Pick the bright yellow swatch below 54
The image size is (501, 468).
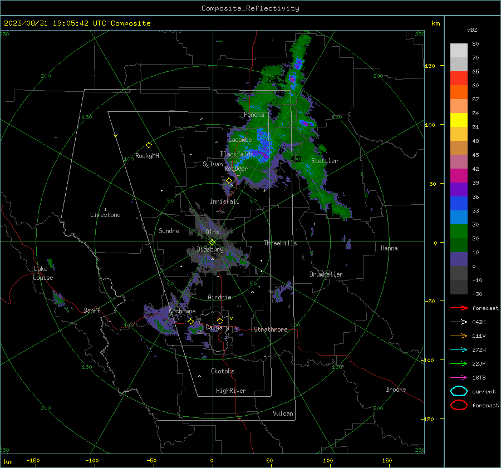[459, 120]
